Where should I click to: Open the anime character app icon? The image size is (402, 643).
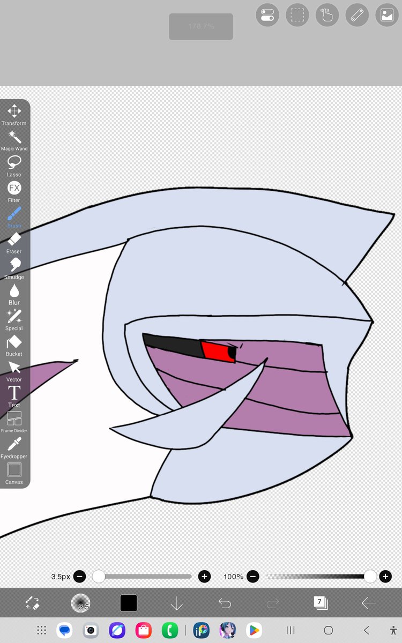click(228, 631)
